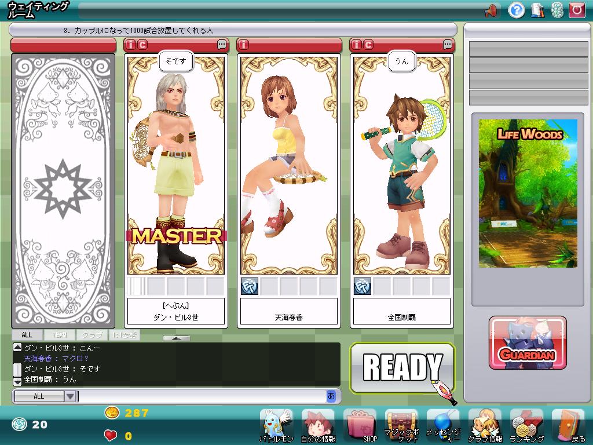
Task: Open the メッセンジャー icon
Action: (x=443, y=425)
